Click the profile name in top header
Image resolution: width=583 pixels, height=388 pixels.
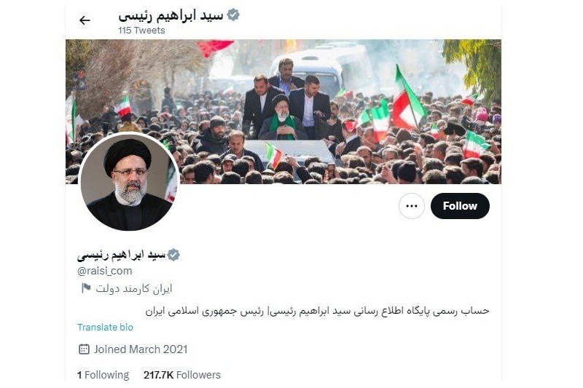[x=171, y=15]
